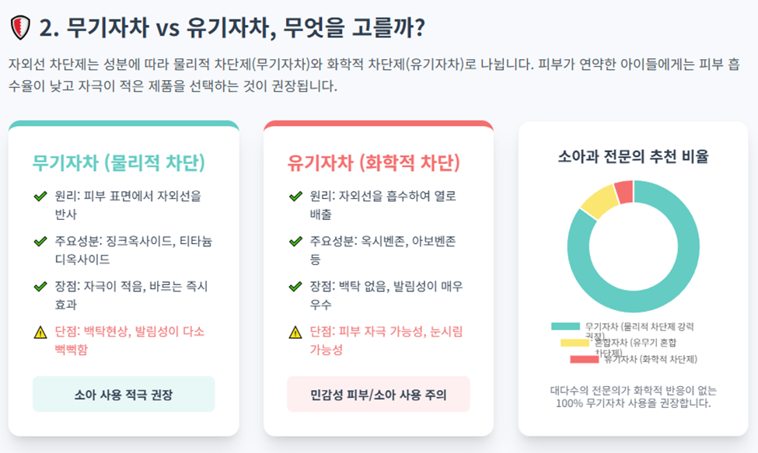Click the warning triangle beside 단점: 피부 자극 가능성
Screen dimensions: 758x453
(295, 333)
